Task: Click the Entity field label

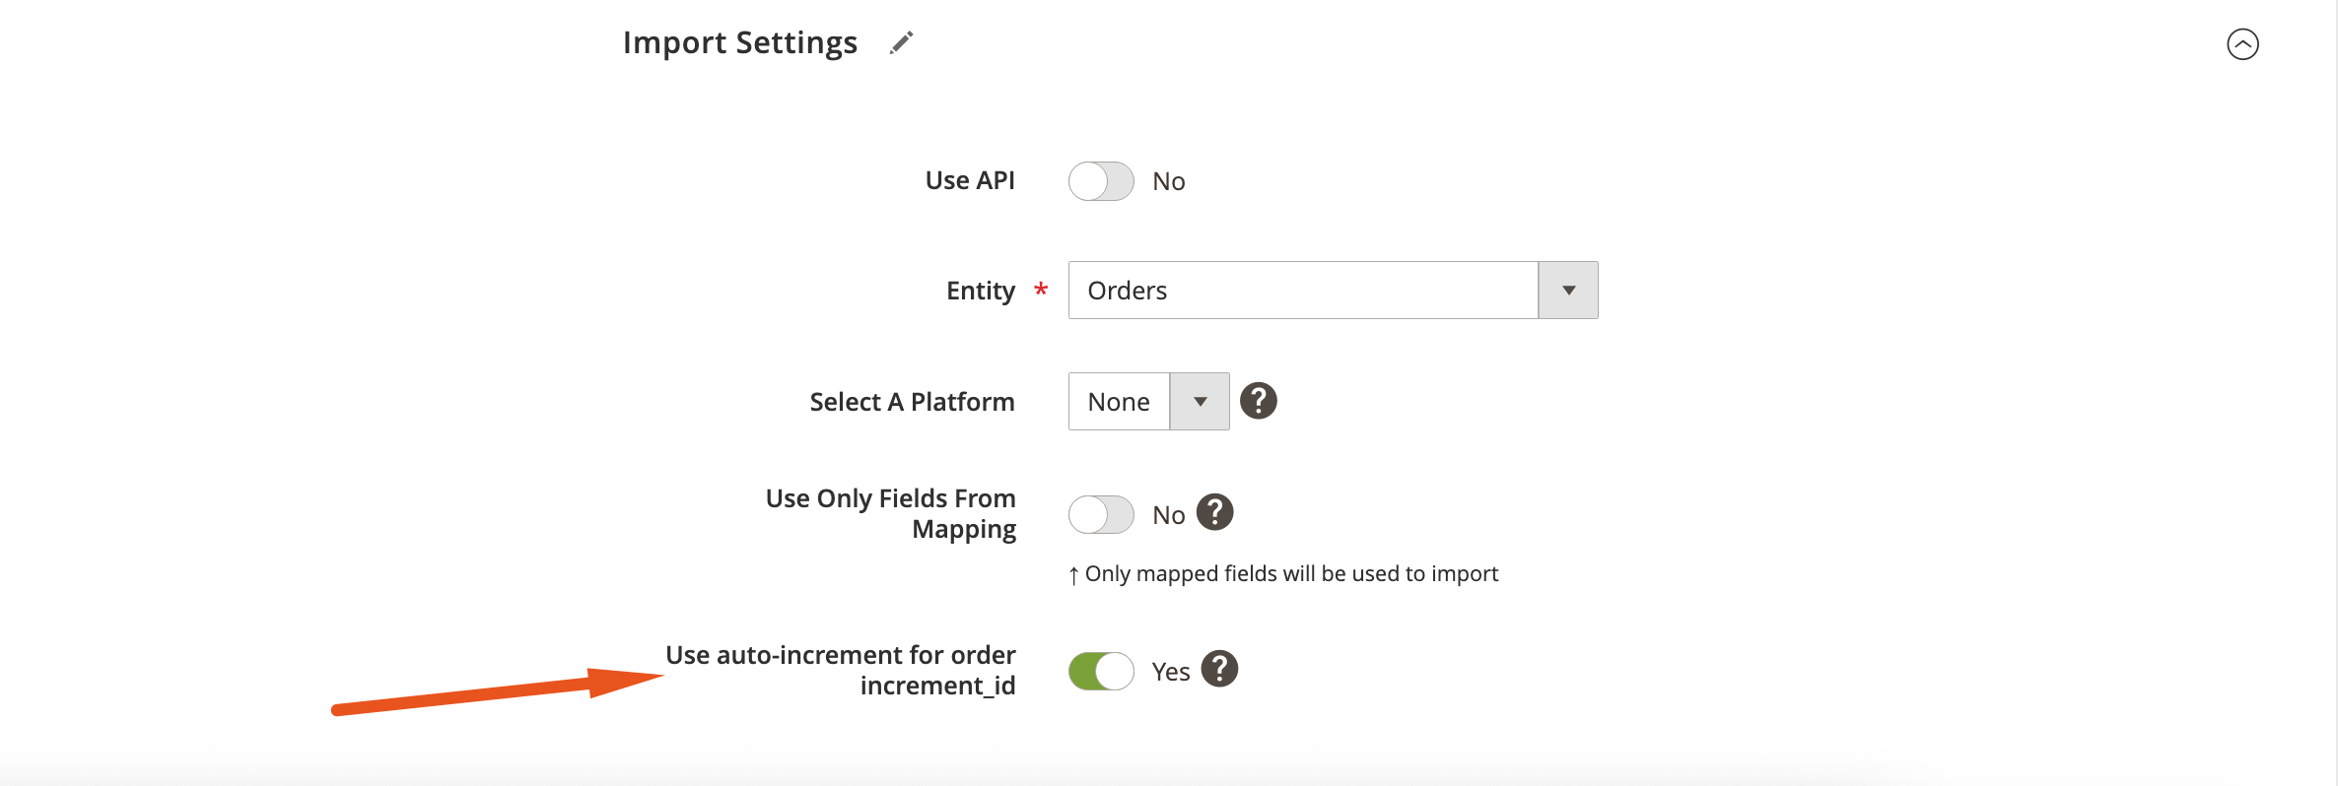Action: (980, 291)
